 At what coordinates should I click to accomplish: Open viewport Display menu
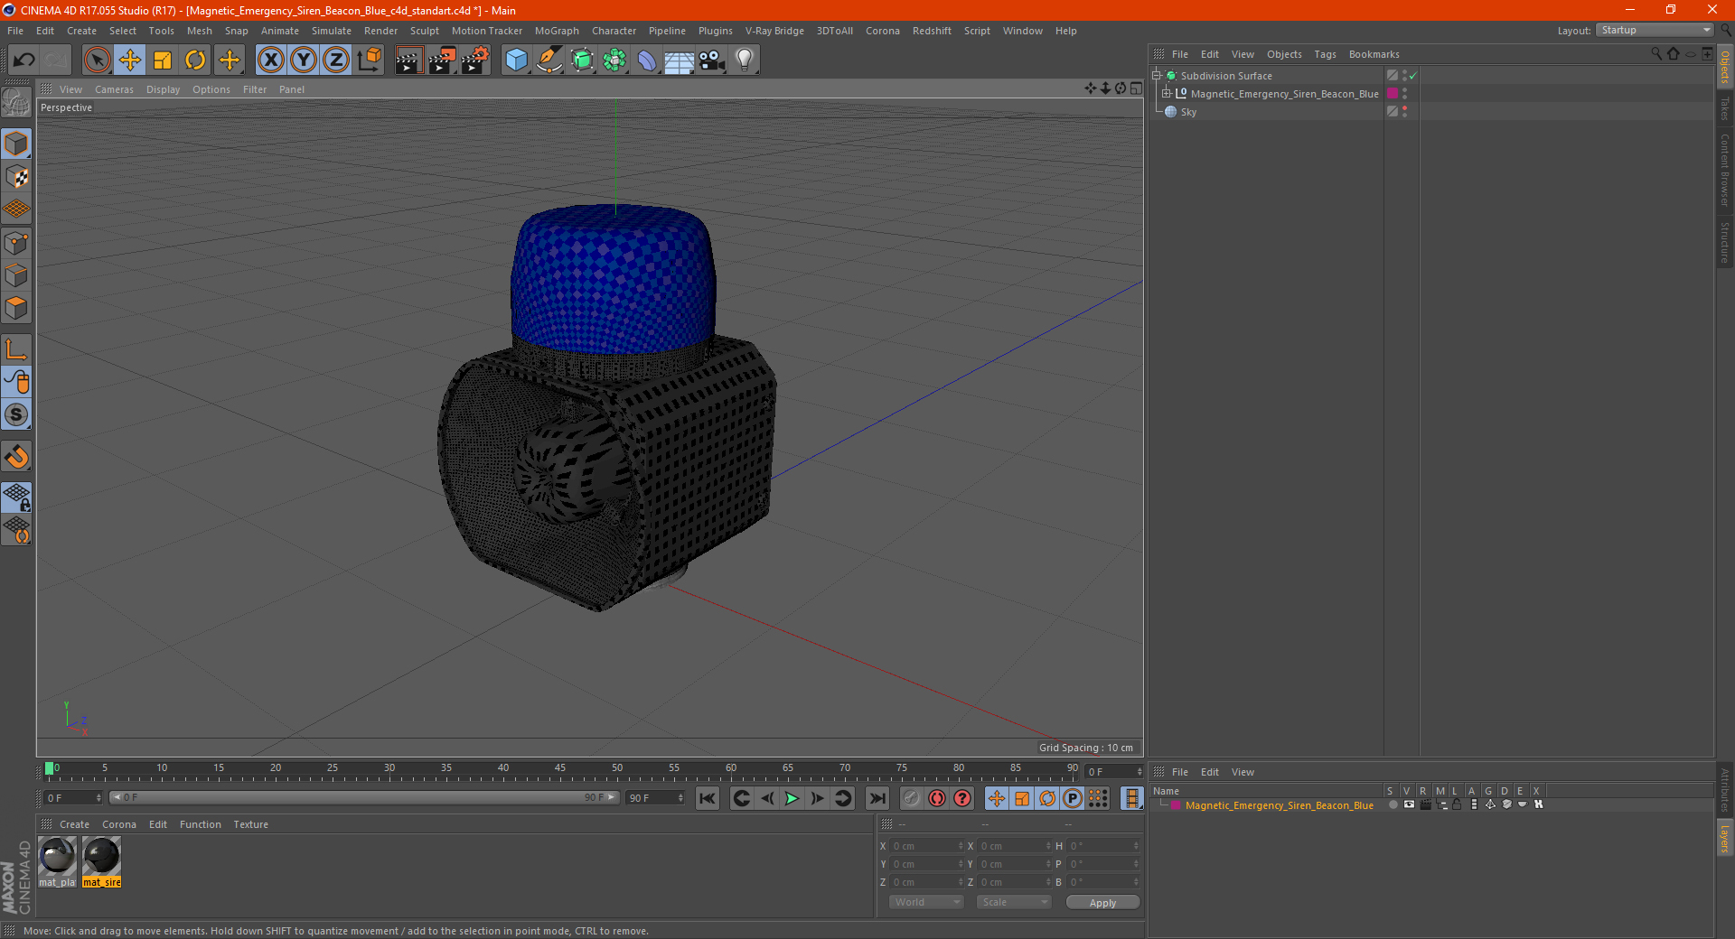tap(163, 89)
